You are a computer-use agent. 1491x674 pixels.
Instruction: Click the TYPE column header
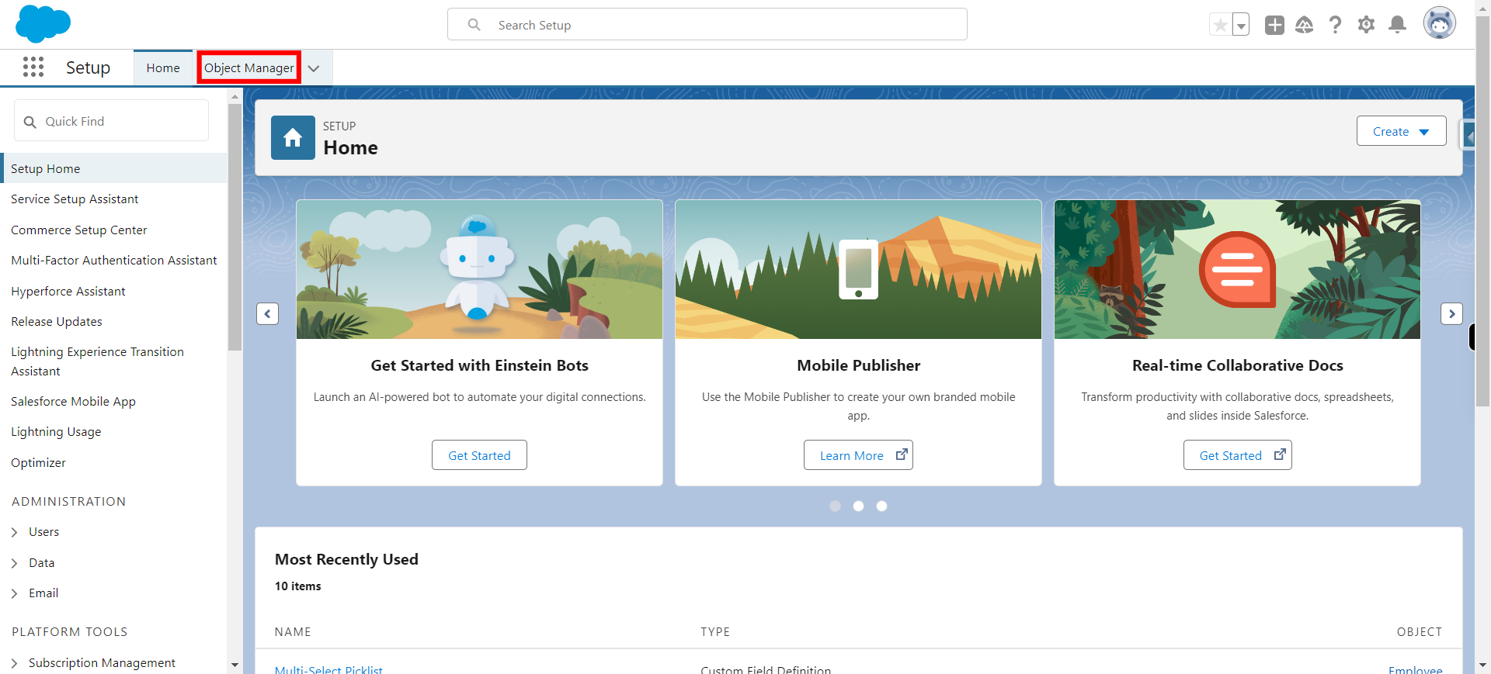tap(715, 632)
